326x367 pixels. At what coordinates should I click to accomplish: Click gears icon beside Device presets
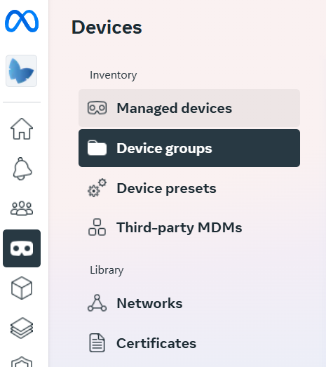coord(97,188)
